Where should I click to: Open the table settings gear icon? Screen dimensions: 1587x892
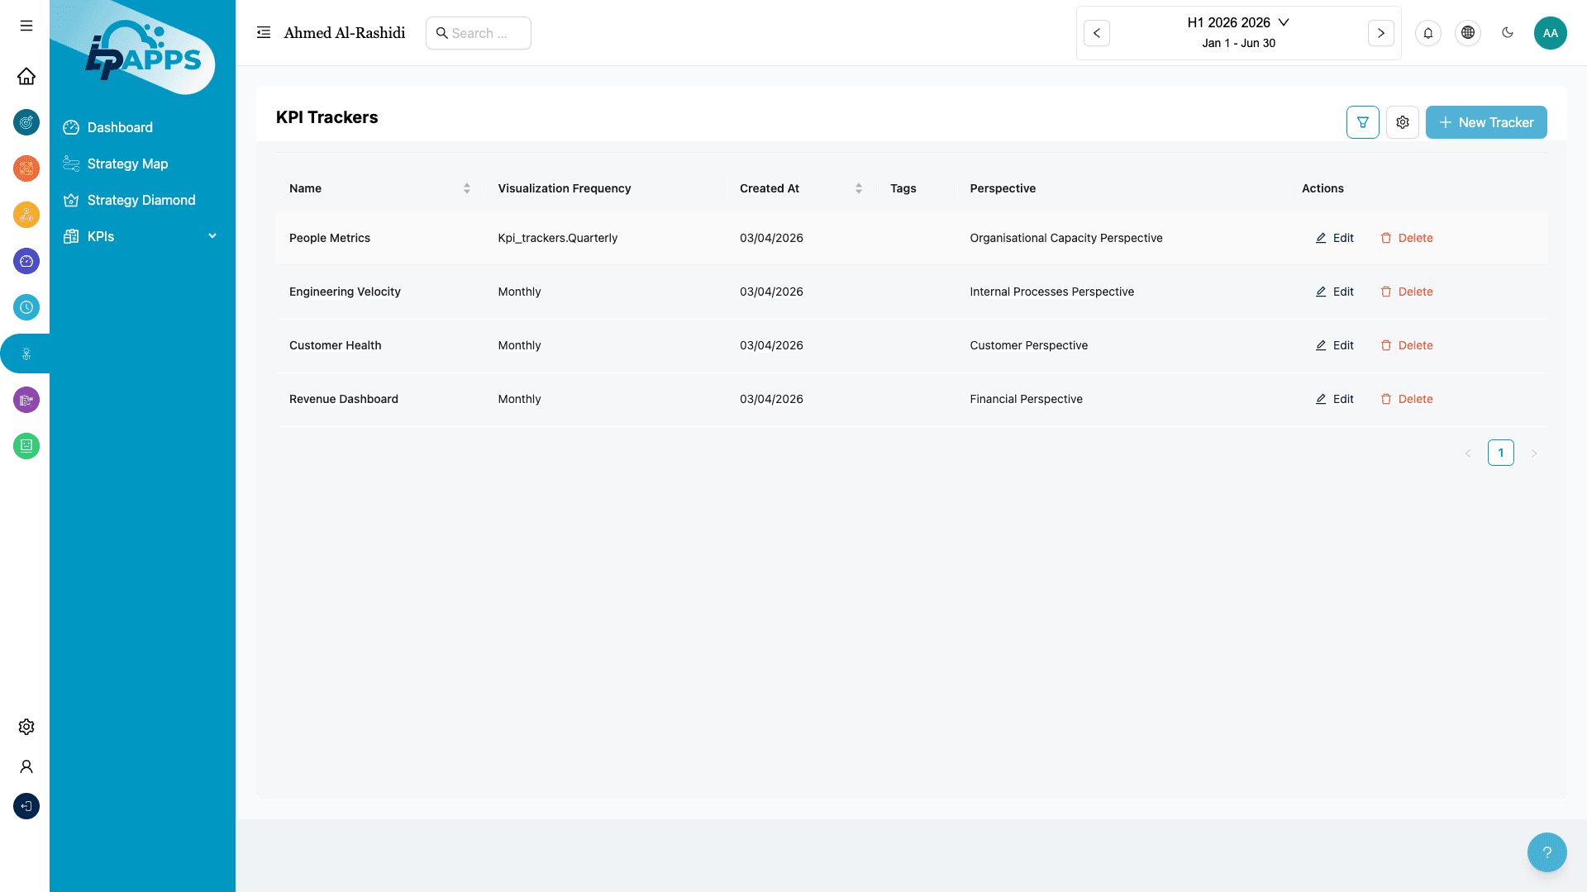[x=1403, y=122]
